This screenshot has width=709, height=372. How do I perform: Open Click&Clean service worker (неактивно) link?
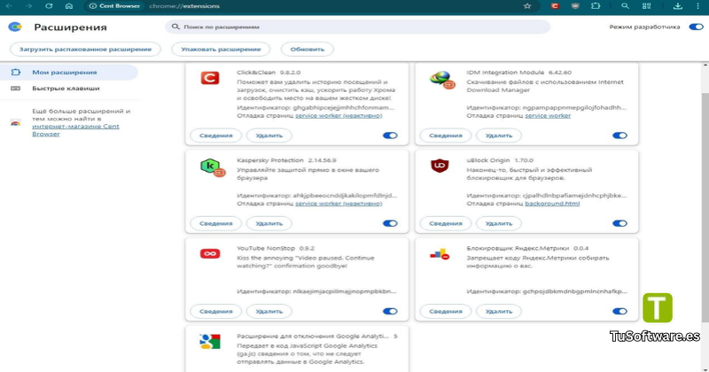click(x=339, y=116)
